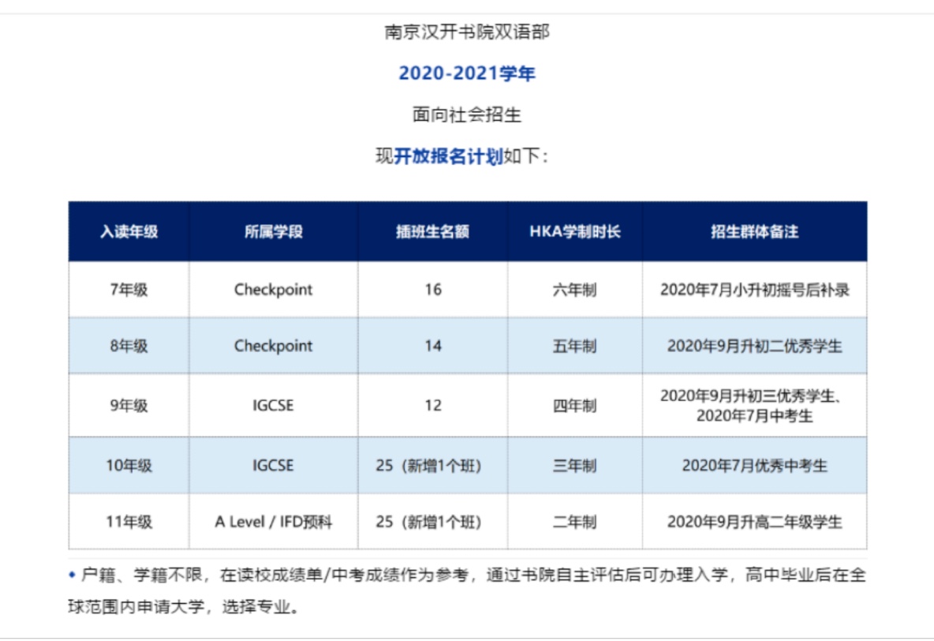Viewport: 934px width, 641px height.
Task: Click the 招生群体备注 column header
Action: coord(754,231)
